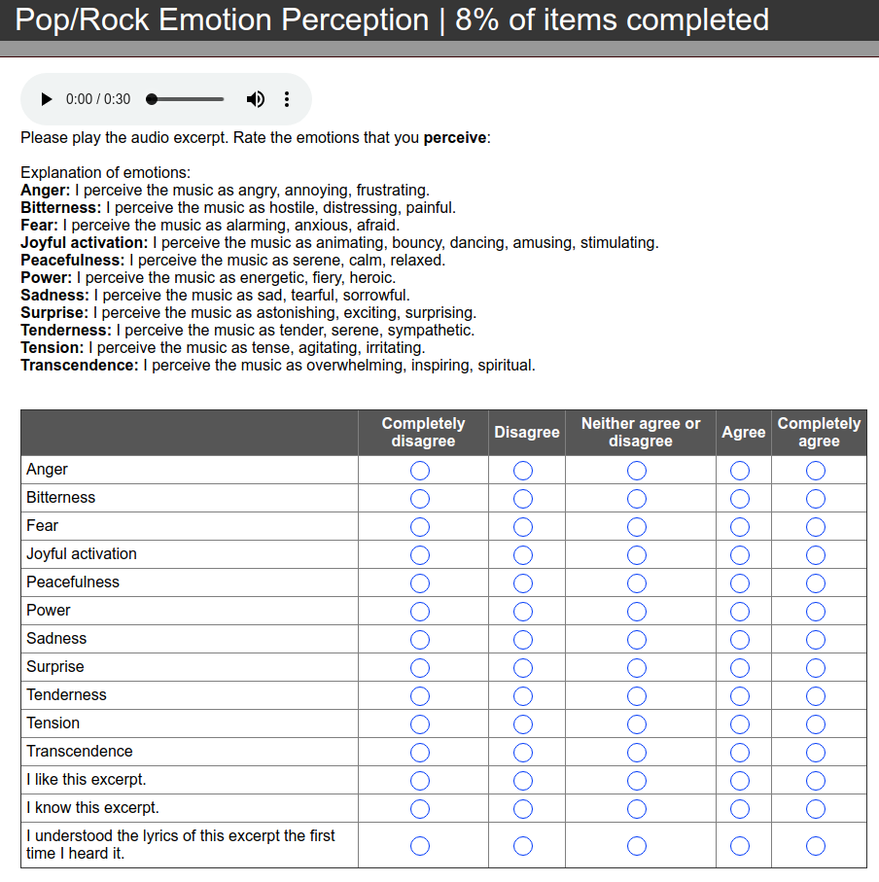Click the audio progress slider
Viewport: 879px width, 882px height.
pos(187,99)
